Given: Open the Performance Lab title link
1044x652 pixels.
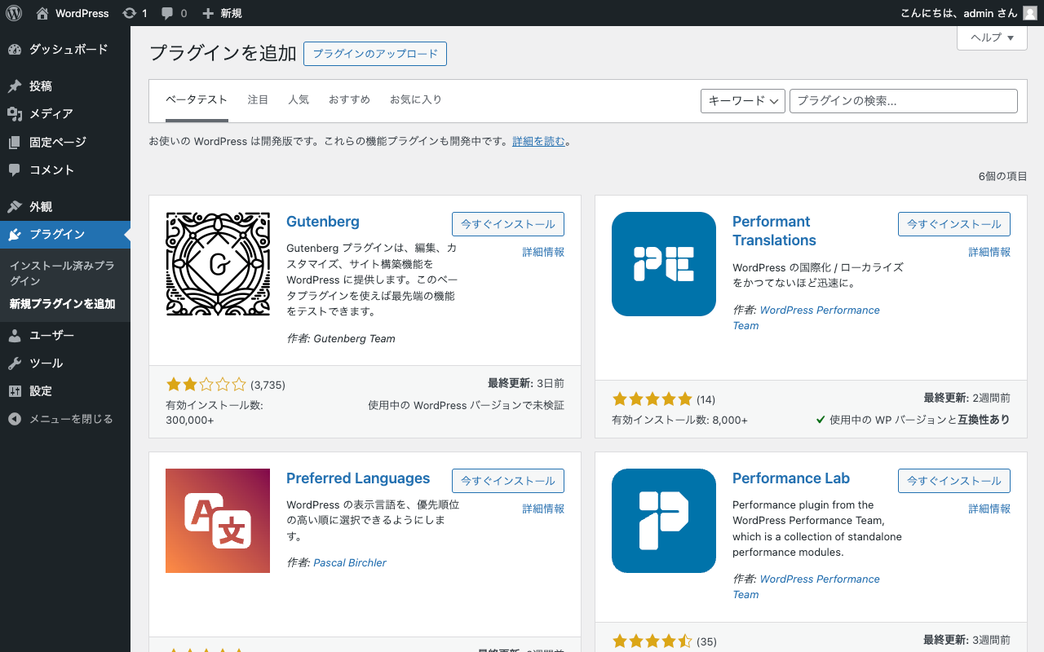Looking at the screenshot, I should click(791, 478).
